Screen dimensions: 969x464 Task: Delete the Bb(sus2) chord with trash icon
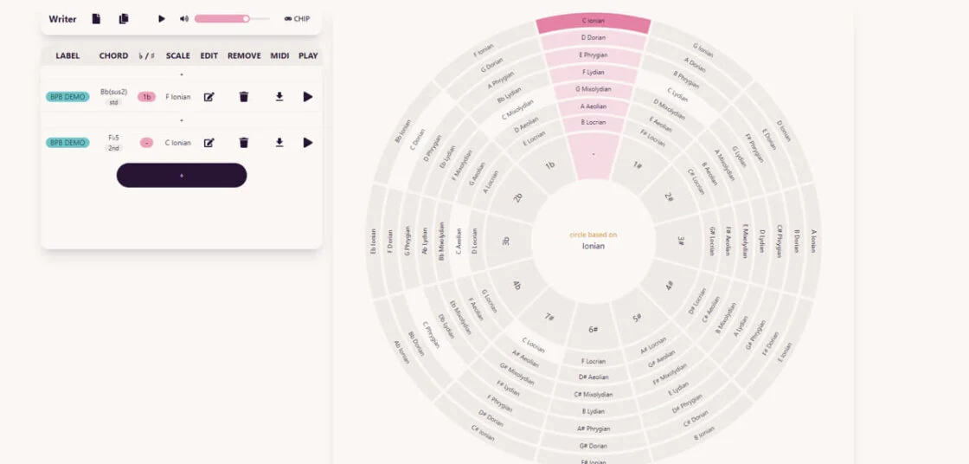tap(244, 97)
